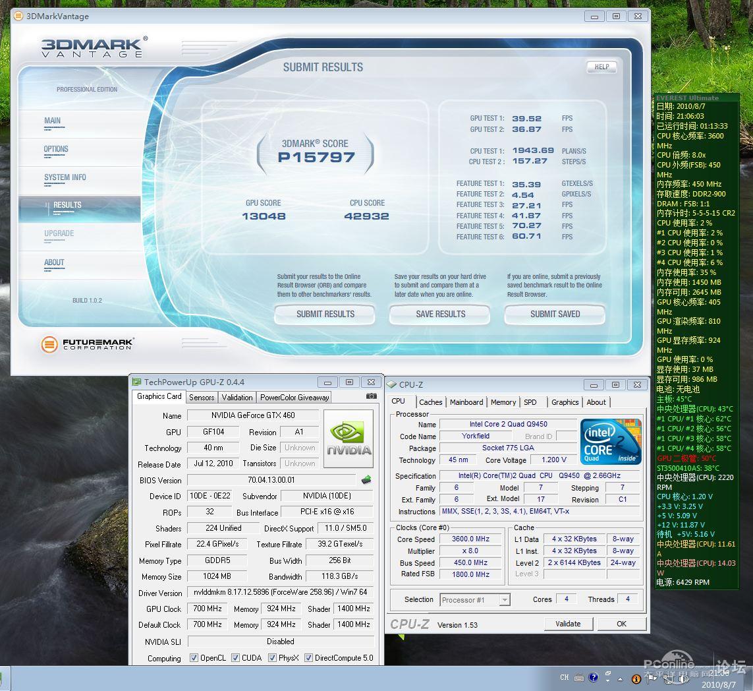Open the volume speaker tray icon
The height and width of the screenshot is (691, 753).
click(684, 679)
